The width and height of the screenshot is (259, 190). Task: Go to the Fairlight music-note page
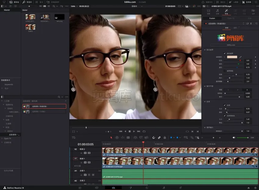click(x=164, y=188)
